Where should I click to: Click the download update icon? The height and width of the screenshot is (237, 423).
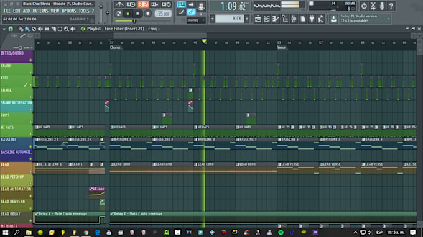coord(333,19)
